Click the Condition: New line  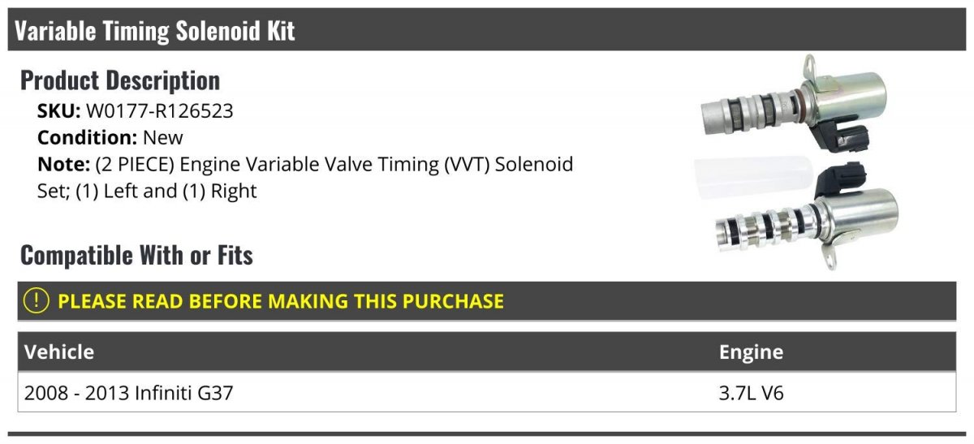coord(110,138)
